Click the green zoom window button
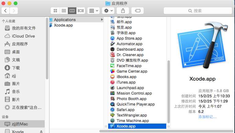The height and width of the screenshot is (133, 235). click(x=16, y=3)
